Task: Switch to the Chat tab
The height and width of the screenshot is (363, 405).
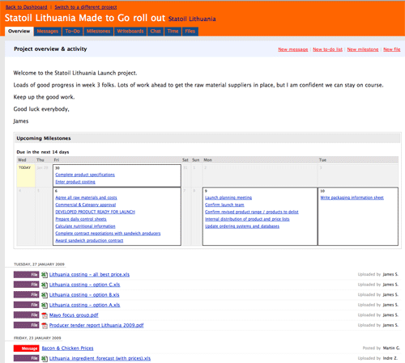Action: click(x=156, y=32)
